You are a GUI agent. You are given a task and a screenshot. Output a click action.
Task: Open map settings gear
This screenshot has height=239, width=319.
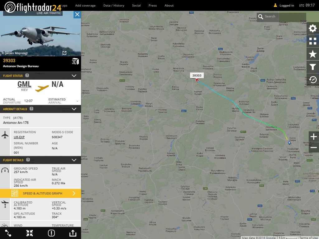coord(313,28)
